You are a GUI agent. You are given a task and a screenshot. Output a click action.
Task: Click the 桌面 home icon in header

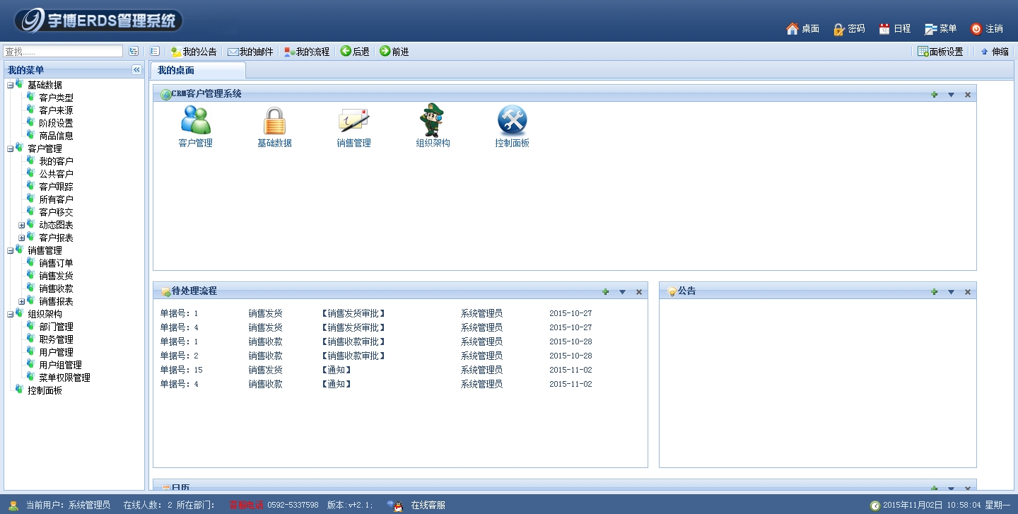(792, 29)
